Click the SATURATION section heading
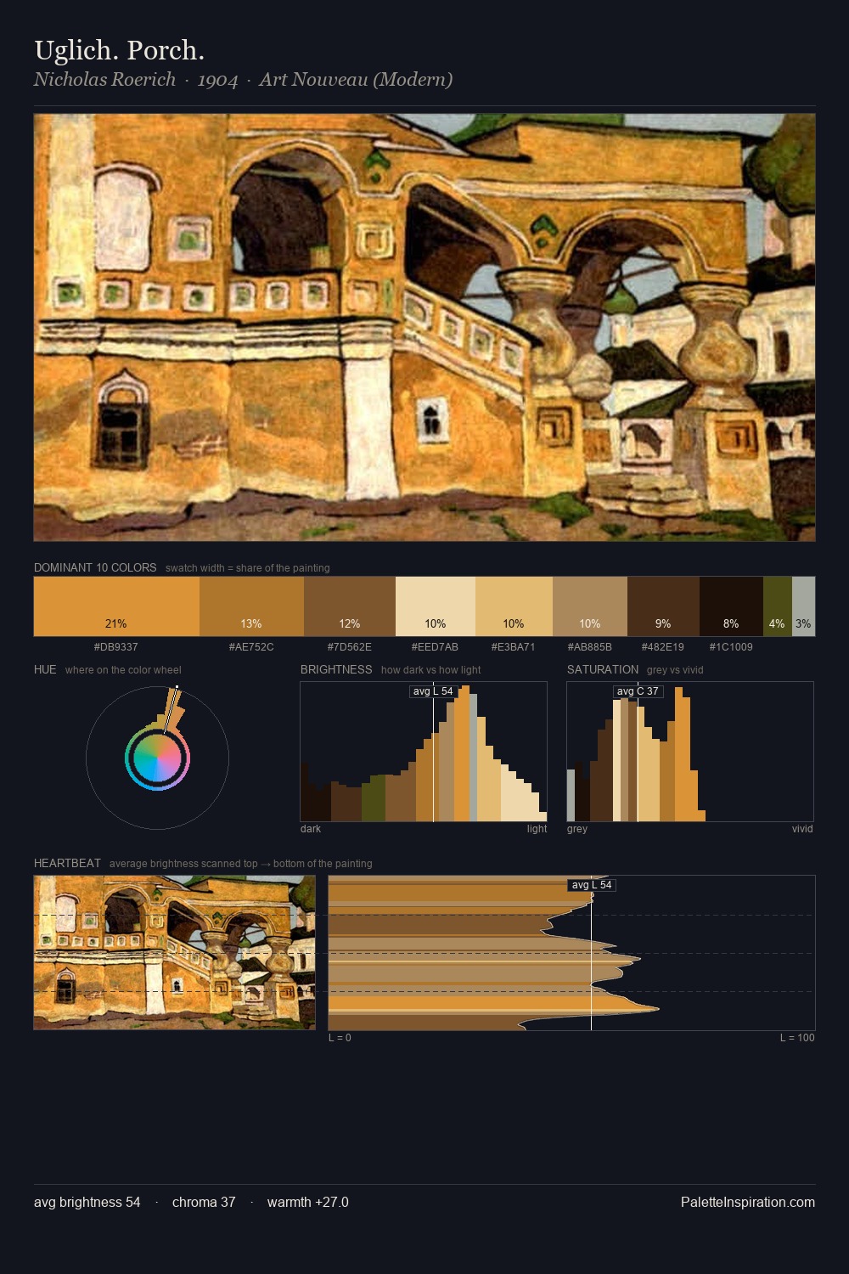Viewport: 849px width, 1274px height. click(603, 669)
